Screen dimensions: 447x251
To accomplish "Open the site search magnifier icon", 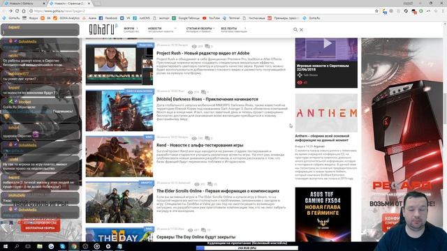I will pos(295,29).
